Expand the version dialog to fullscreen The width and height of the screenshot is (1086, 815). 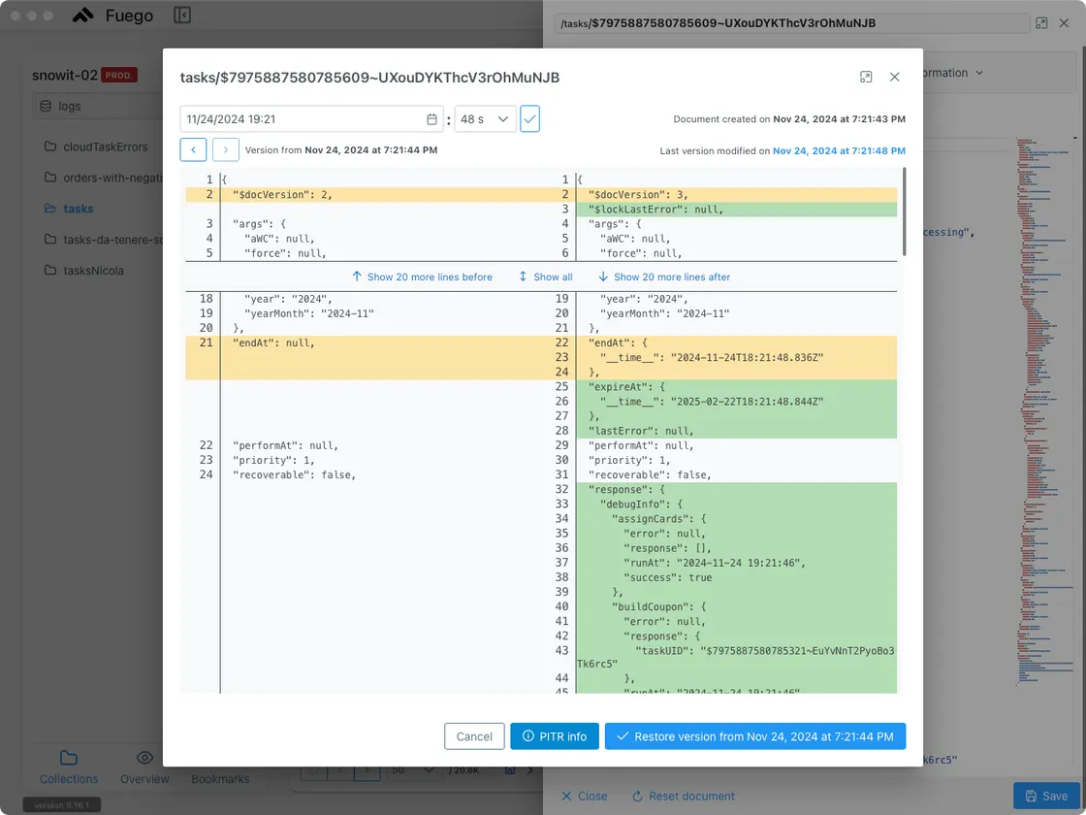point(866,77)
